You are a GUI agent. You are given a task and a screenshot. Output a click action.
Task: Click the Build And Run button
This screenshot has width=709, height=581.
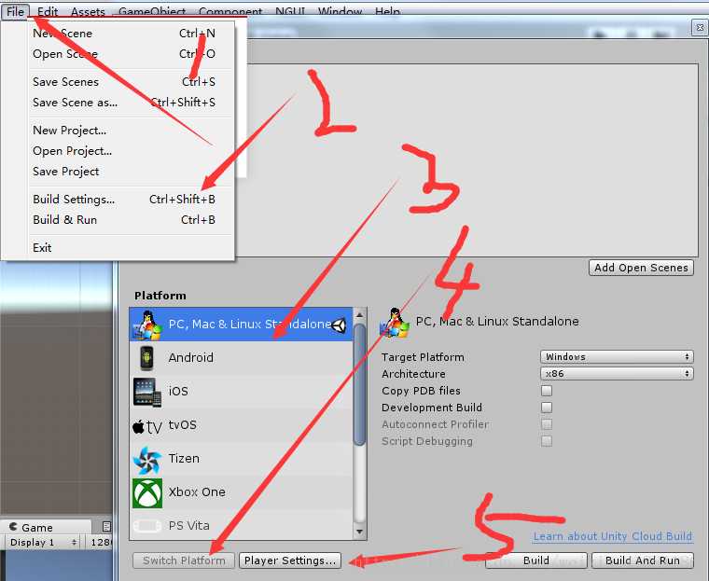point(643,560)
